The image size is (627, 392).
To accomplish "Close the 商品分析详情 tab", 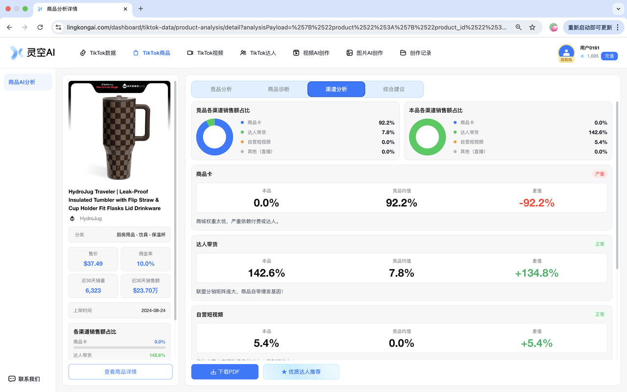I will pyautogui.click(x=125, y=9).
